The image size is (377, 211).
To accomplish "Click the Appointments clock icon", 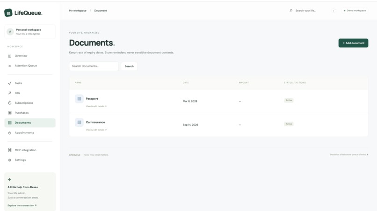I will [10, 133].
